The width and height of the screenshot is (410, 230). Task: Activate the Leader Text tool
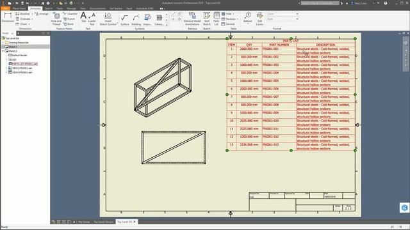pyautogui.click(x=92, y=19)
